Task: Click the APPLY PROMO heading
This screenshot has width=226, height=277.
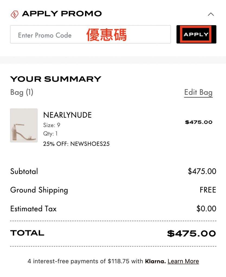Action: 62,14
